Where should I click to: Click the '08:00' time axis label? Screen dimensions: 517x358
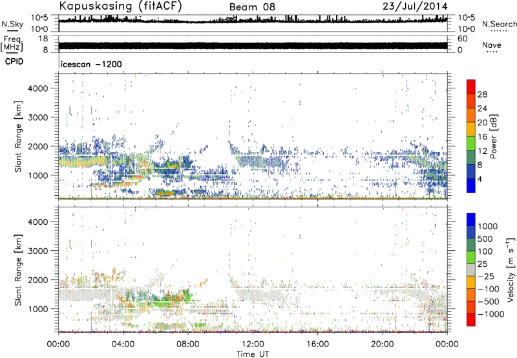pos(187,344)
